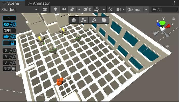The width and height of the screenshot is (179, 102).
Task: Switch to the Animator tab
Action: pyautogui.click(x=39, y=3)
